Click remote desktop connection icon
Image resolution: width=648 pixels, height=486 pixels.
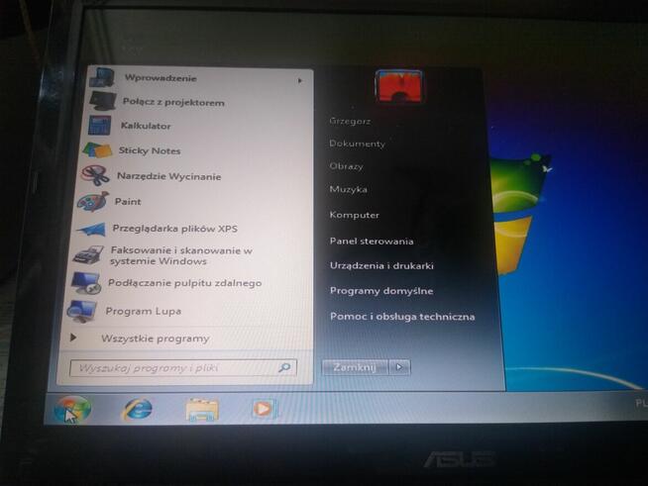tap(86, 282)
